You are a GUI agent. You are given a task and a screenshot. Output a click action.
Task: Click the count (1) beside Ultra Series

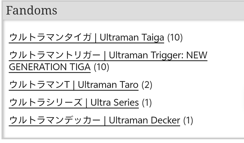[147, 102]
